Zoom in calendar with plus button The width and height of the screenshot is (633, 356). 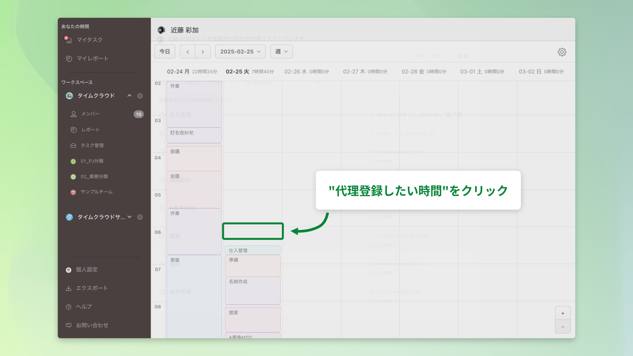pyautogui.click(x=562, y=313)
